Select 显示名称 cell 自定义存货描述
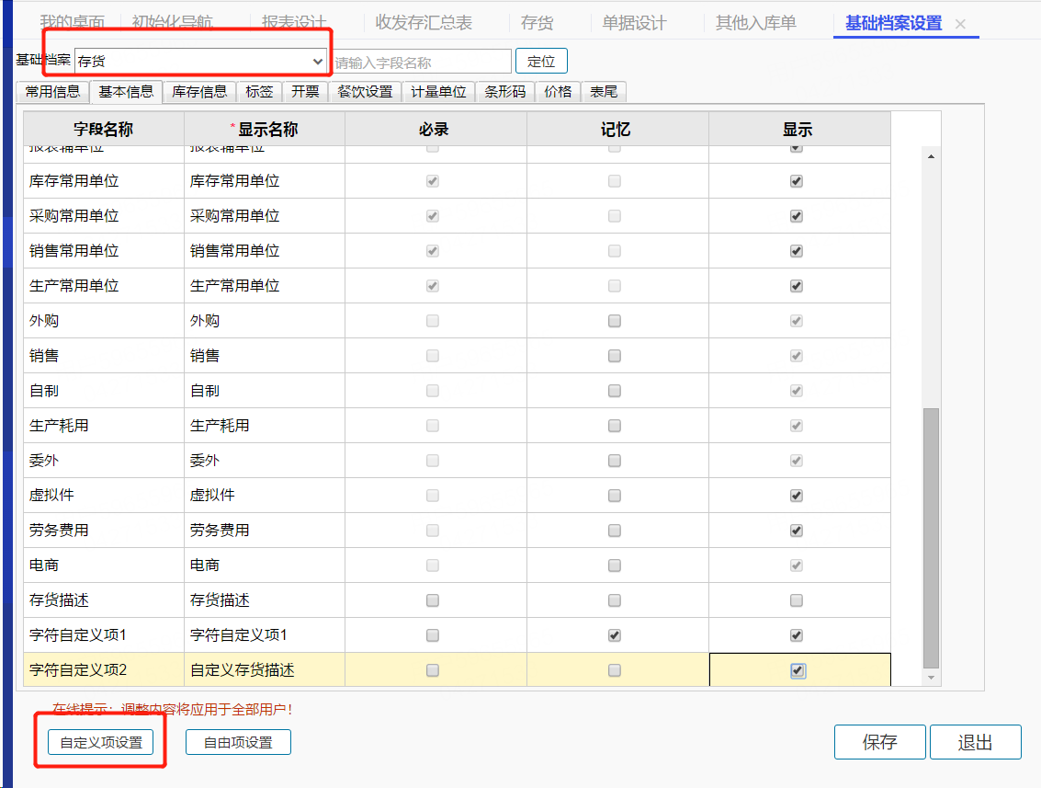Image resolution: width=1041 pixels, height=788 pixels. coord(265,669)
